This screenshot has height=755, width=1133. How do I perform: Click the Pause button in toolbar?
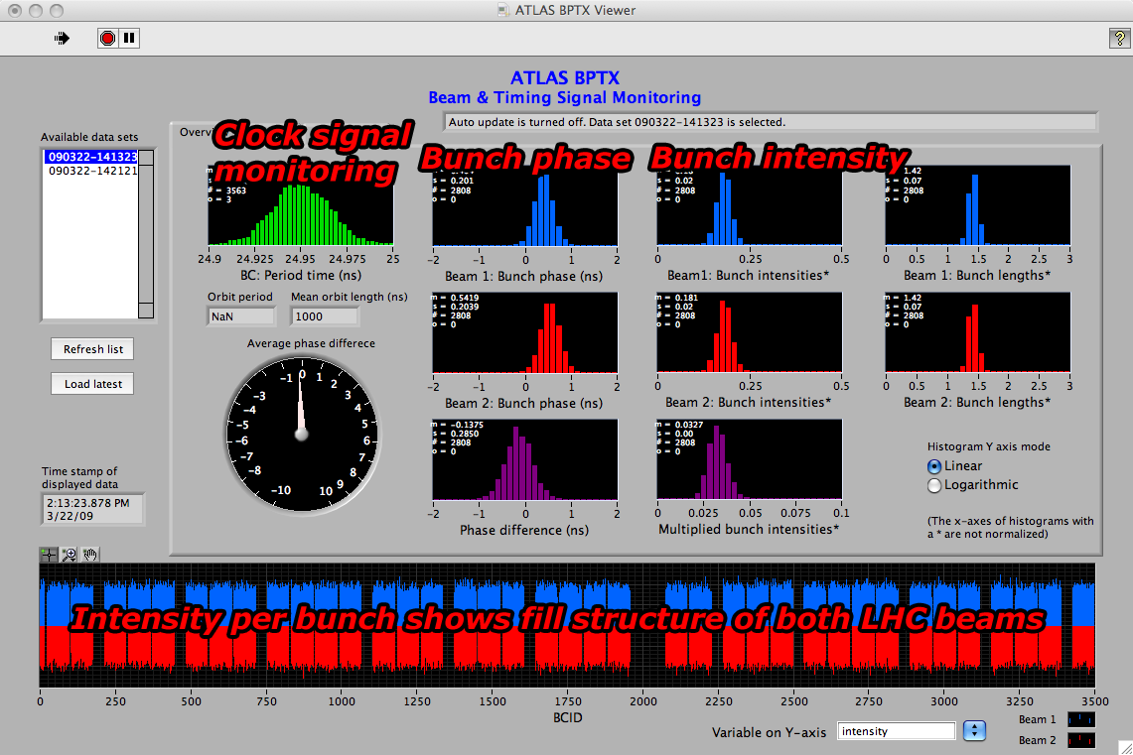click(129, 39)
